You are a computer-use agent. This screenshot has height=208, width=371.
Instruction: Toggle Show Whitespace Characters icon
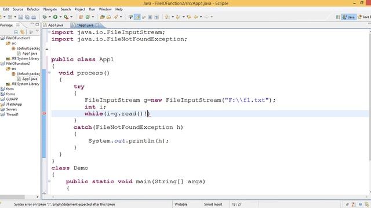(x=157, y=17)
